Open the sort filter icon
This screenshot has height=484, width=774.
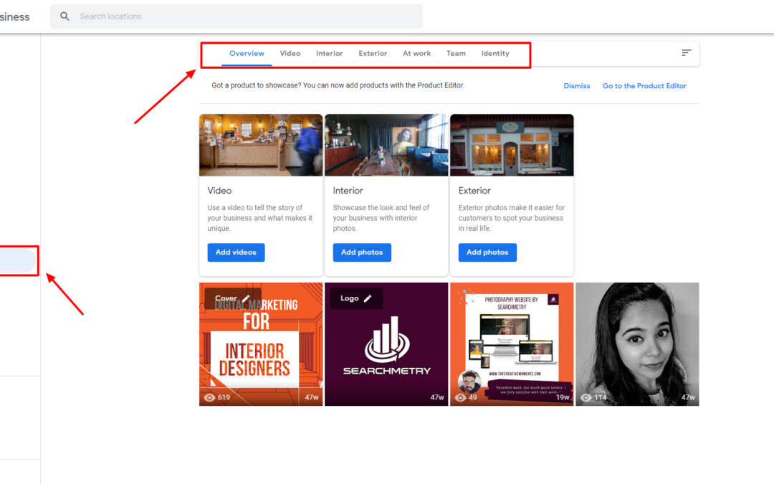pyautogui.click(x=686, y=53)
